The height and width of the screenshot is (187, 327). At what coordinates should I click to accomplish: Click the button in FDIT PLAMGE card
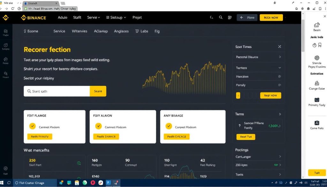40,137
